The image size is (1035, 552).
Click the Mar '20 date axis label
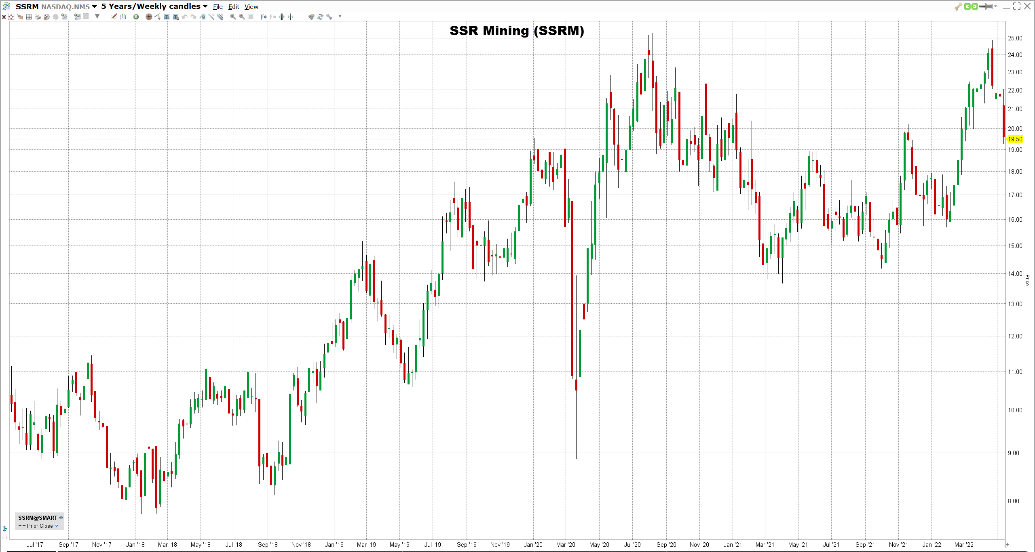click(566, 545)
